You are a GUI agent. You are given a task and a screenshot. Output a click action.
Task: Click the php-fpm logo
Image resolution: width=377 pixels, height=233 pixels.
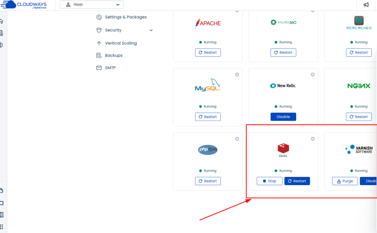click(x=208, y=149)
